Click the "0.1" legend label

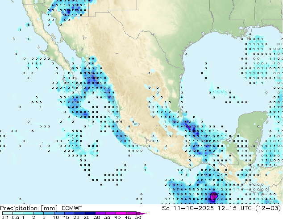pyautogui.click(x=5, y=217)
